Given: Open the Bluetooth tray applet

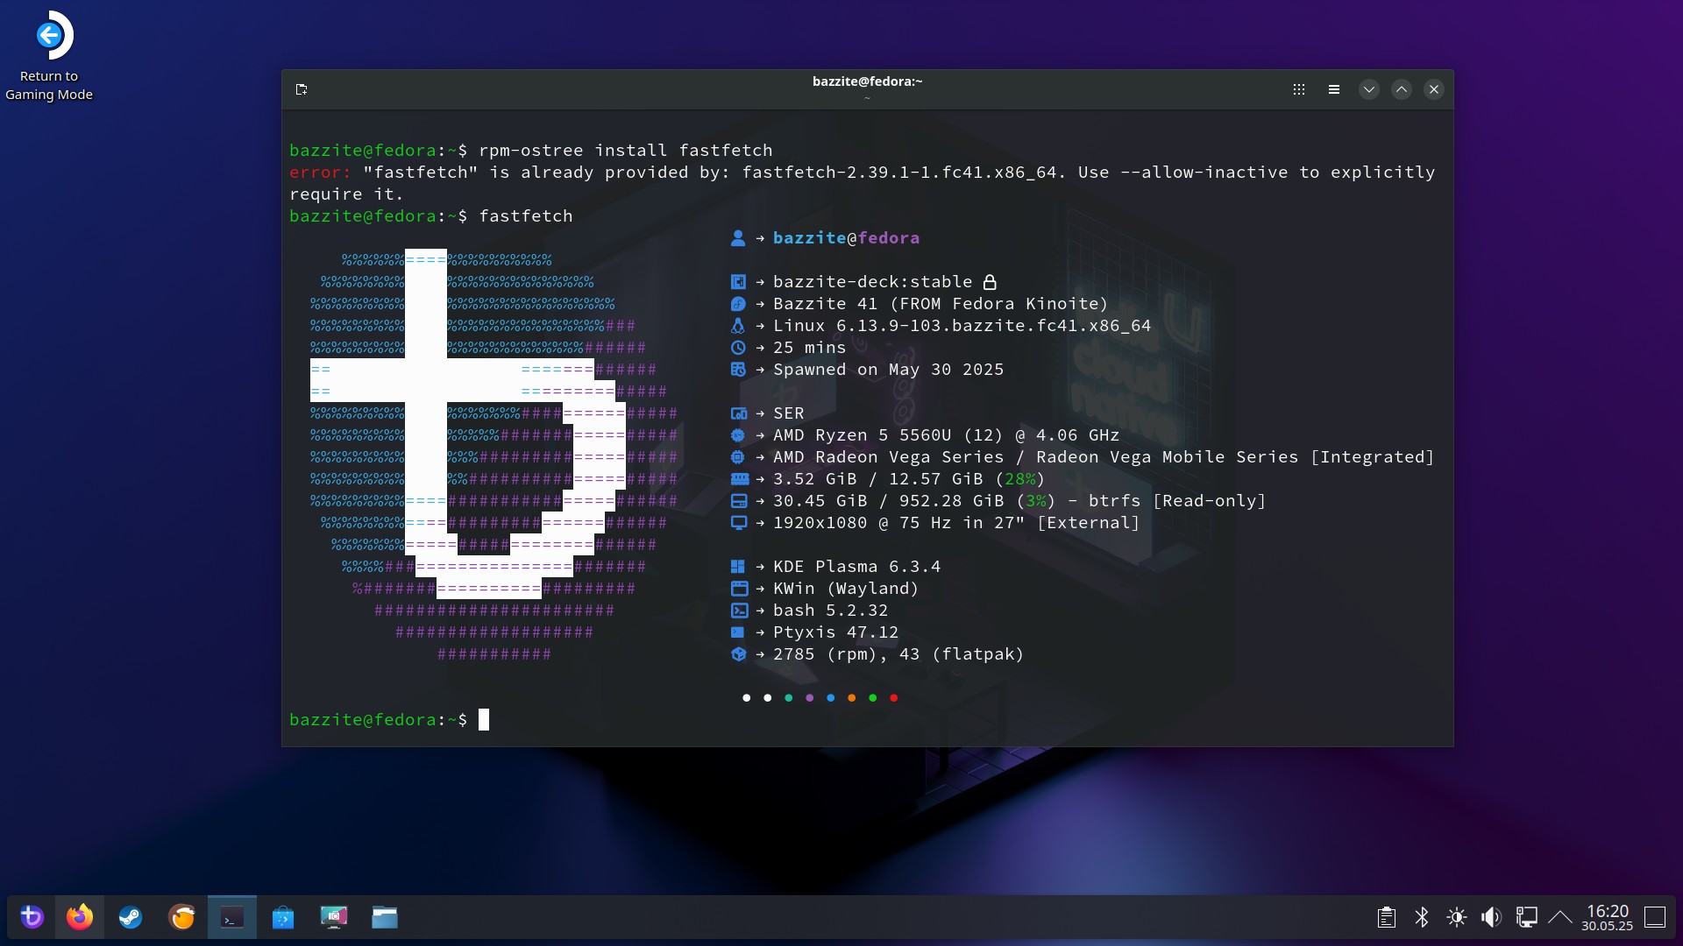Looking at the screenshot, I should 1422,917.
